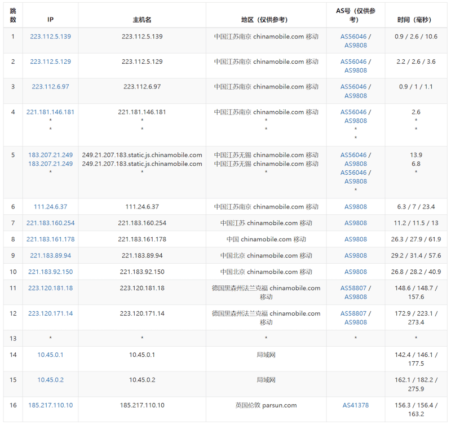Select time value 2.6 in hop 4

[415, 112]
